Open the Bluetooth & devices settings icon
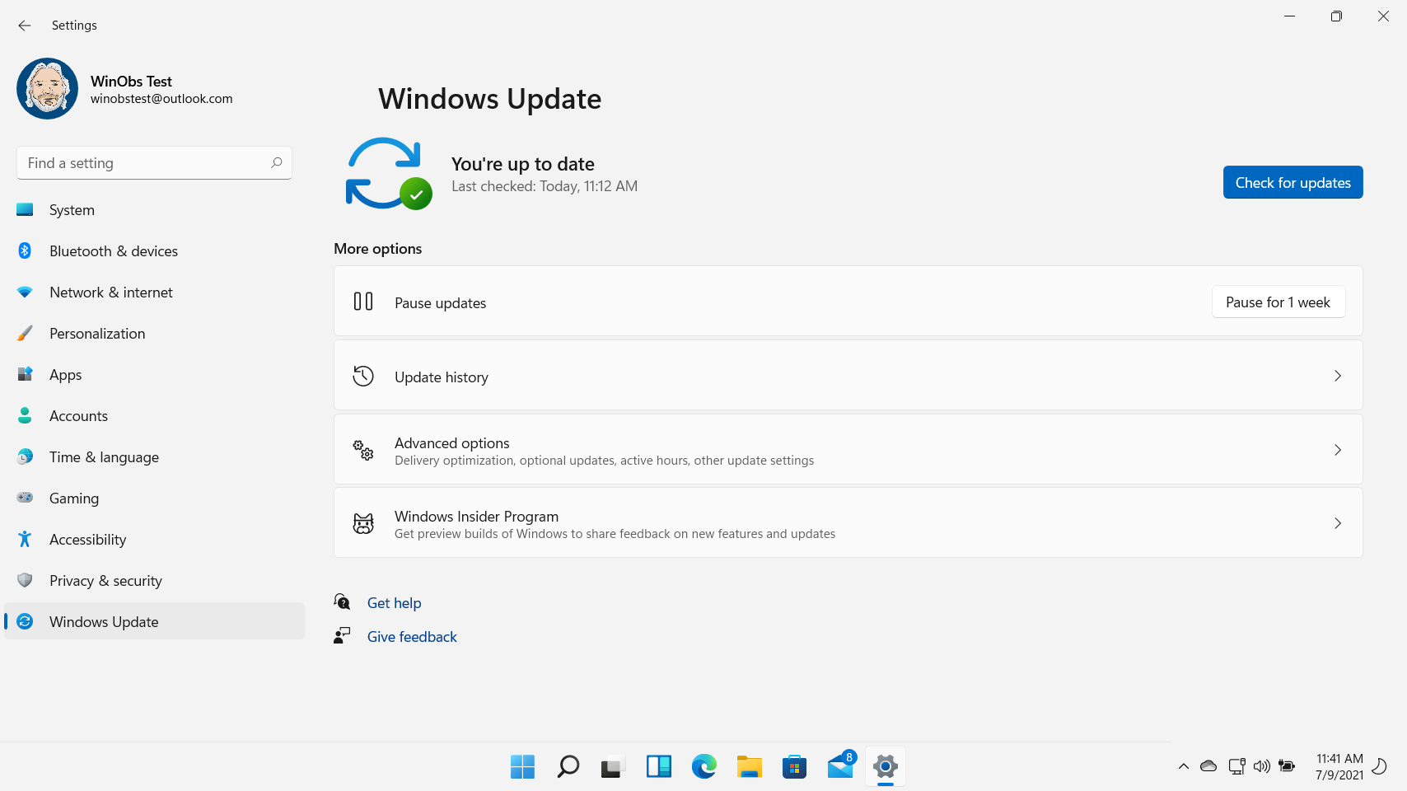This screenshot has height=791, width=1407. [25, 250]
